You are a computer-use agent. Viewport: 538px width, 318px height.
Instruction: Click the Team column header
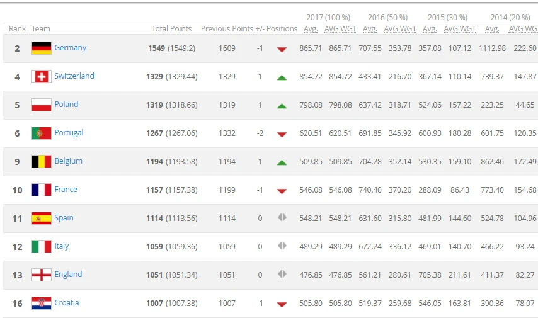click(x=41, y=28)
